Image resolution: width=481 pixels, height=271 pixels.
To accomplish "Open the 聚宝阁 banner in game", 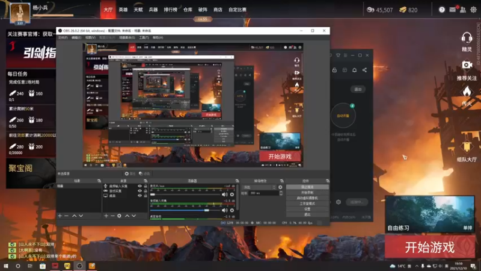I will (x=31, y=173).
